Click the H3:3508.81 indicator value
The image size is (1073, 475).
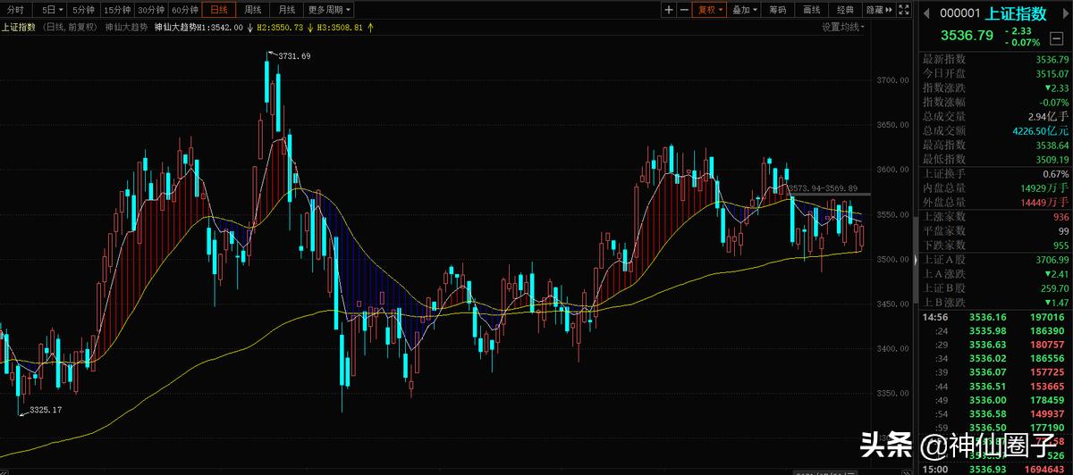pos(340,28)
